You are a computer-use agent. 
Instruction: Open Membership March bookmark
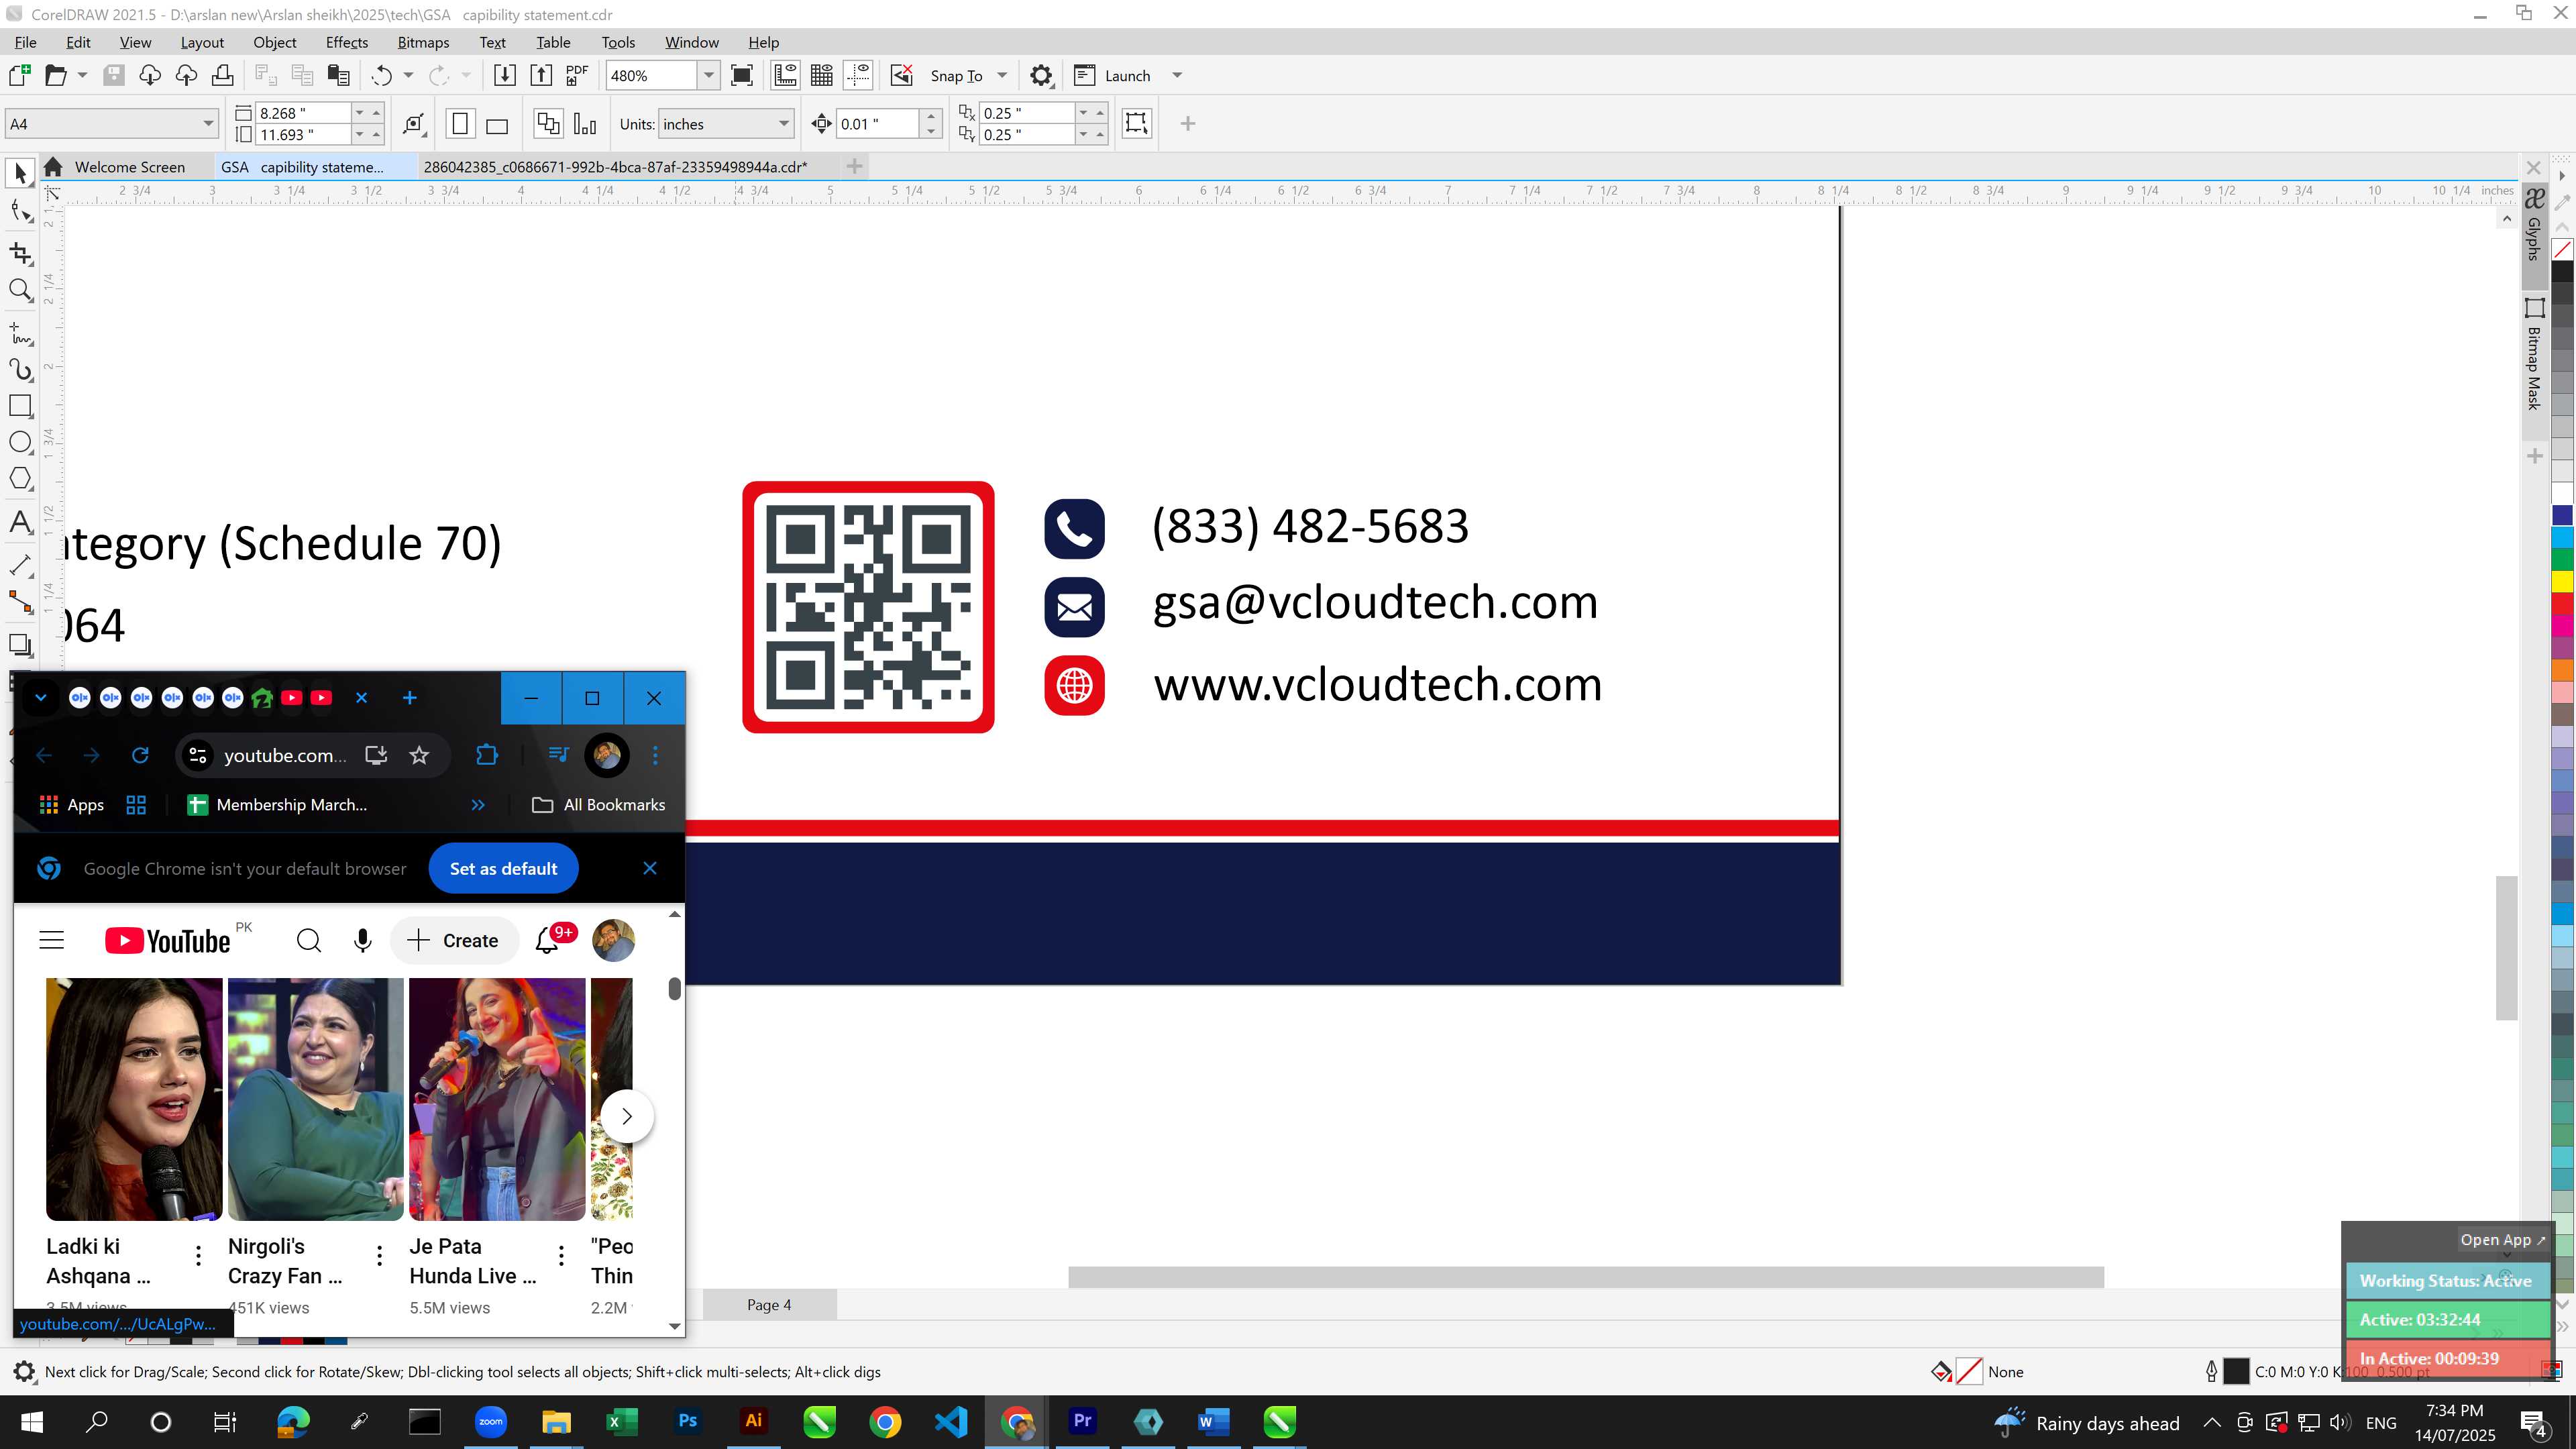point(278,805)
